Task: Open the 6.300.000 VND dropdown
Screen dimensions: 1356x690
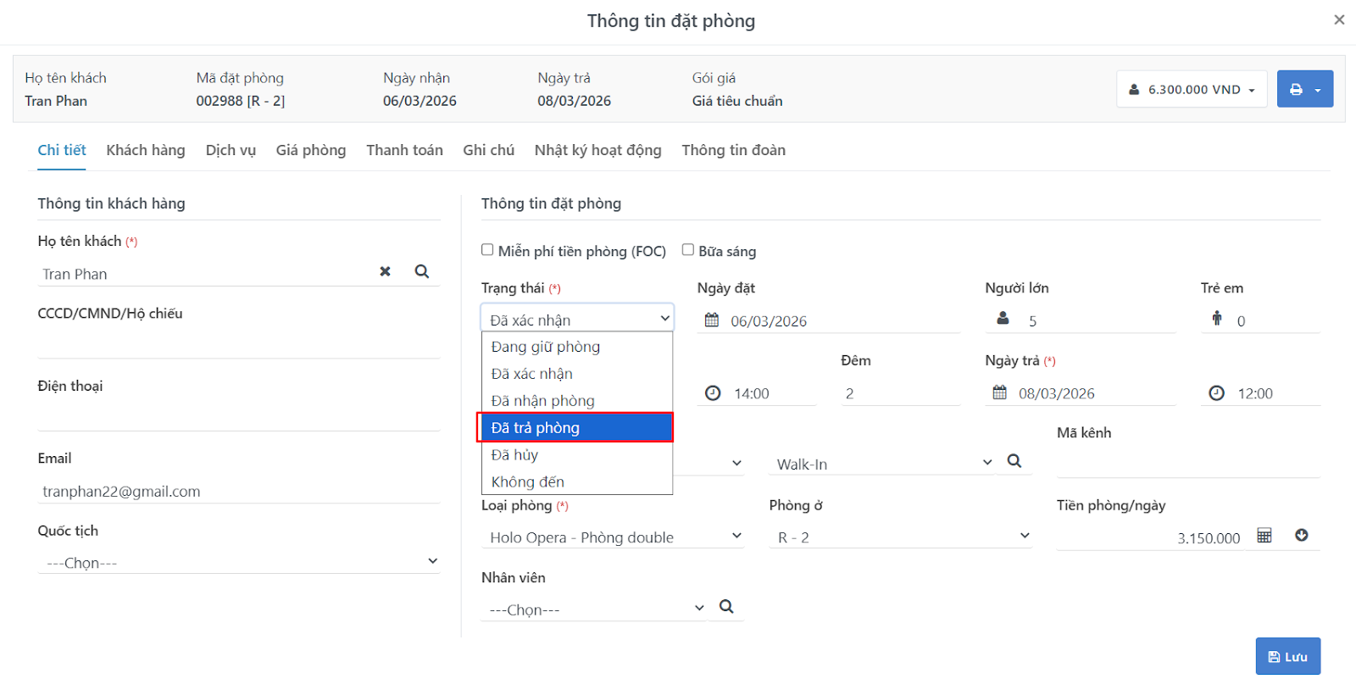Action: pyautogui.click(x=1192, y=89)
